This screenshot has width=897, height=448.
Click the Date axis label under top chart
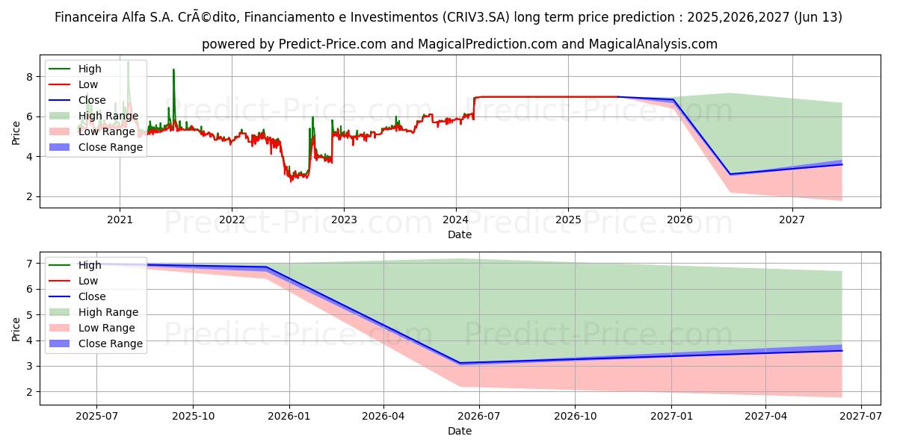[x=459, y=234]
